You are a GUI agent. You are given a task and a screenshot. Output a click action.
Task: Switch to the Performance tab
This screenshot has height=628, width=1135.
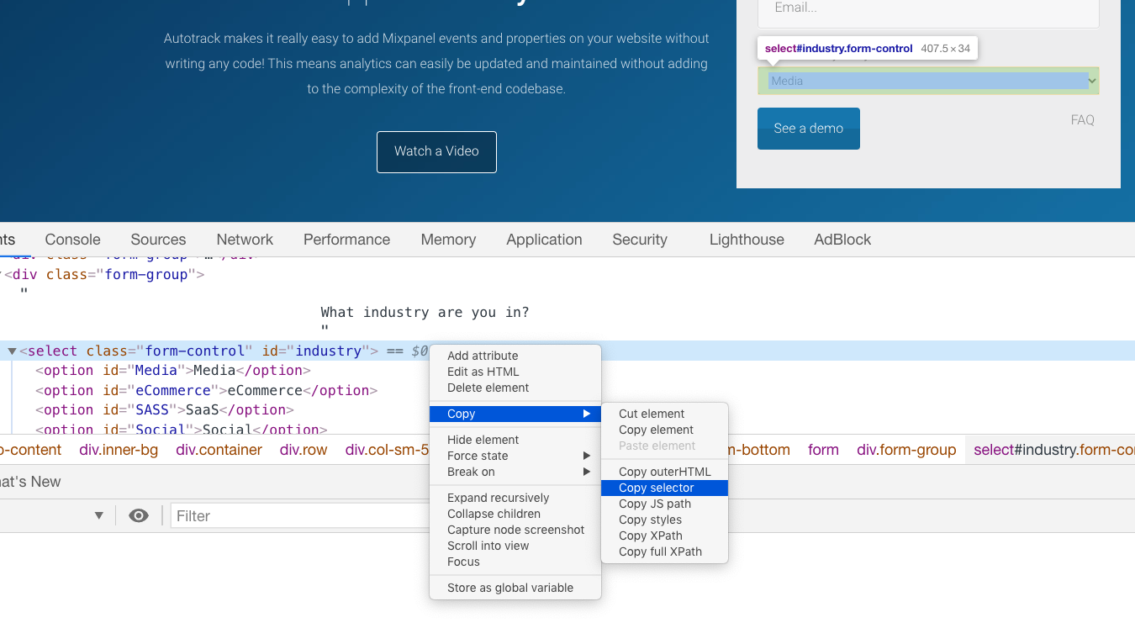346,240
